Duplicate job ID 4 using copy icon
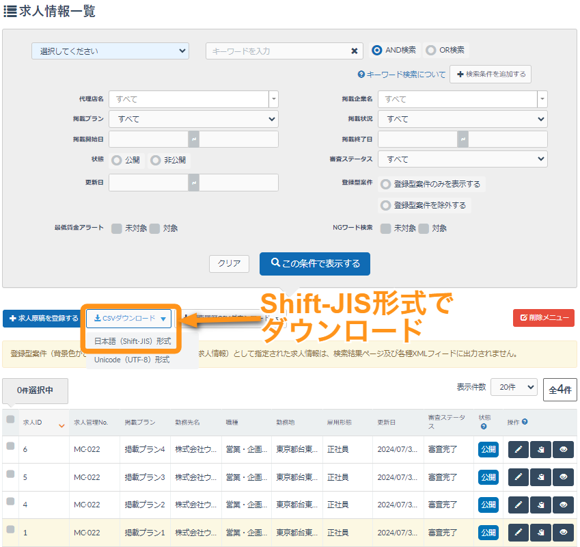The image size is (580, 547). pyautogui.click(x=540, y=505)
